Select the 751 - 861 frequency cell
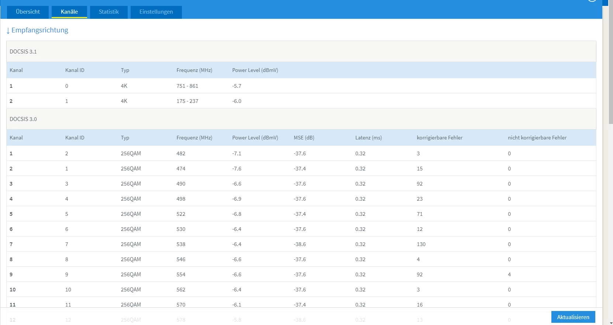The width and height of the screenshot is (613, 325). (x=187, y=86)
